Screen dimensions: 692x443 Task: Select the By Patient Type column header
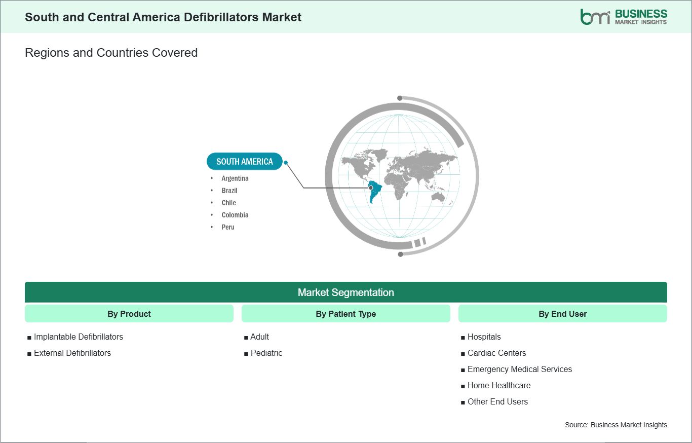pyautogui.click(x=346, y=314)
